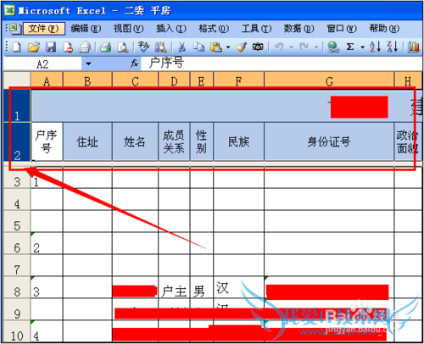The width and height of the screenshot is (424, 344).
Task: Select row 2 header
Action: 17,142
